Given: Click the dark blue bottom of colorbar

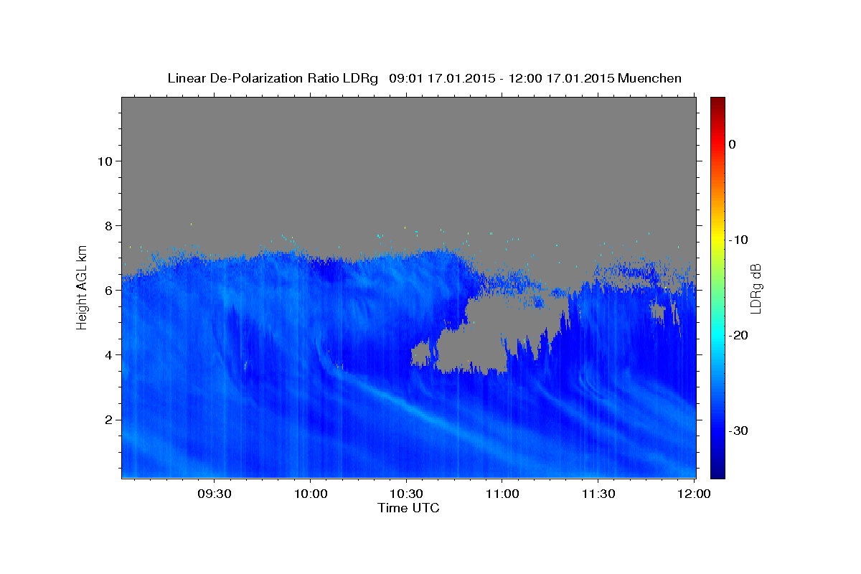Looking at the screenshot, I should pos(717,471).
